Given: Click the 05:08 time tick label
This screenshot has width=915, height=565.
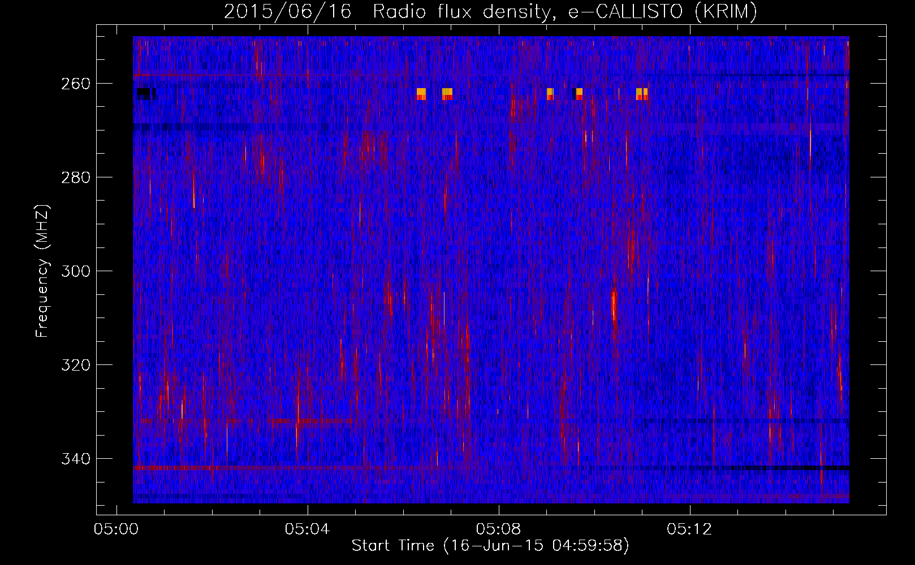Looking at the screenshot, I should point(499,529).
